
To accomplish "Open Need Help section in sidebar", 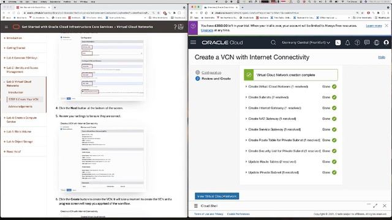I will 13,152.
